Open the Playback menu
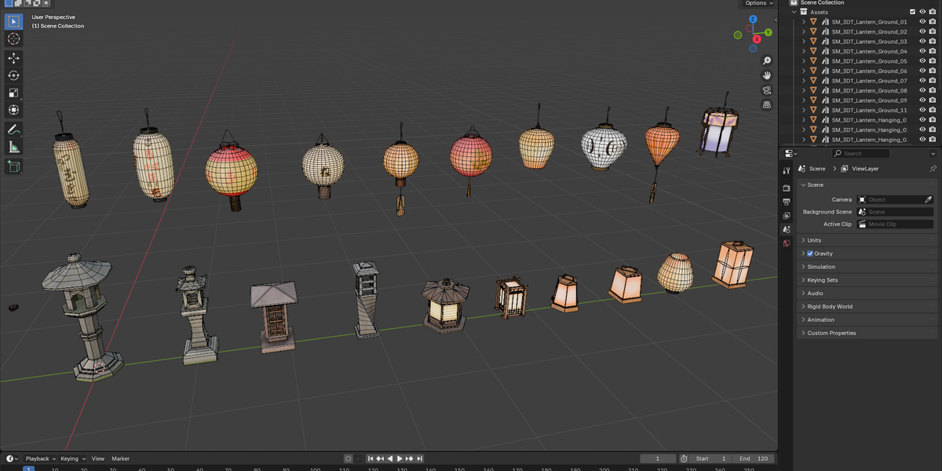This screenshot has width=942, height=471. 40,458
